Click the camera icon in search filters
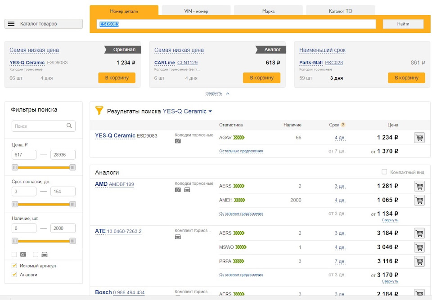Screen dimensions: 432x300 click(23, 255)
